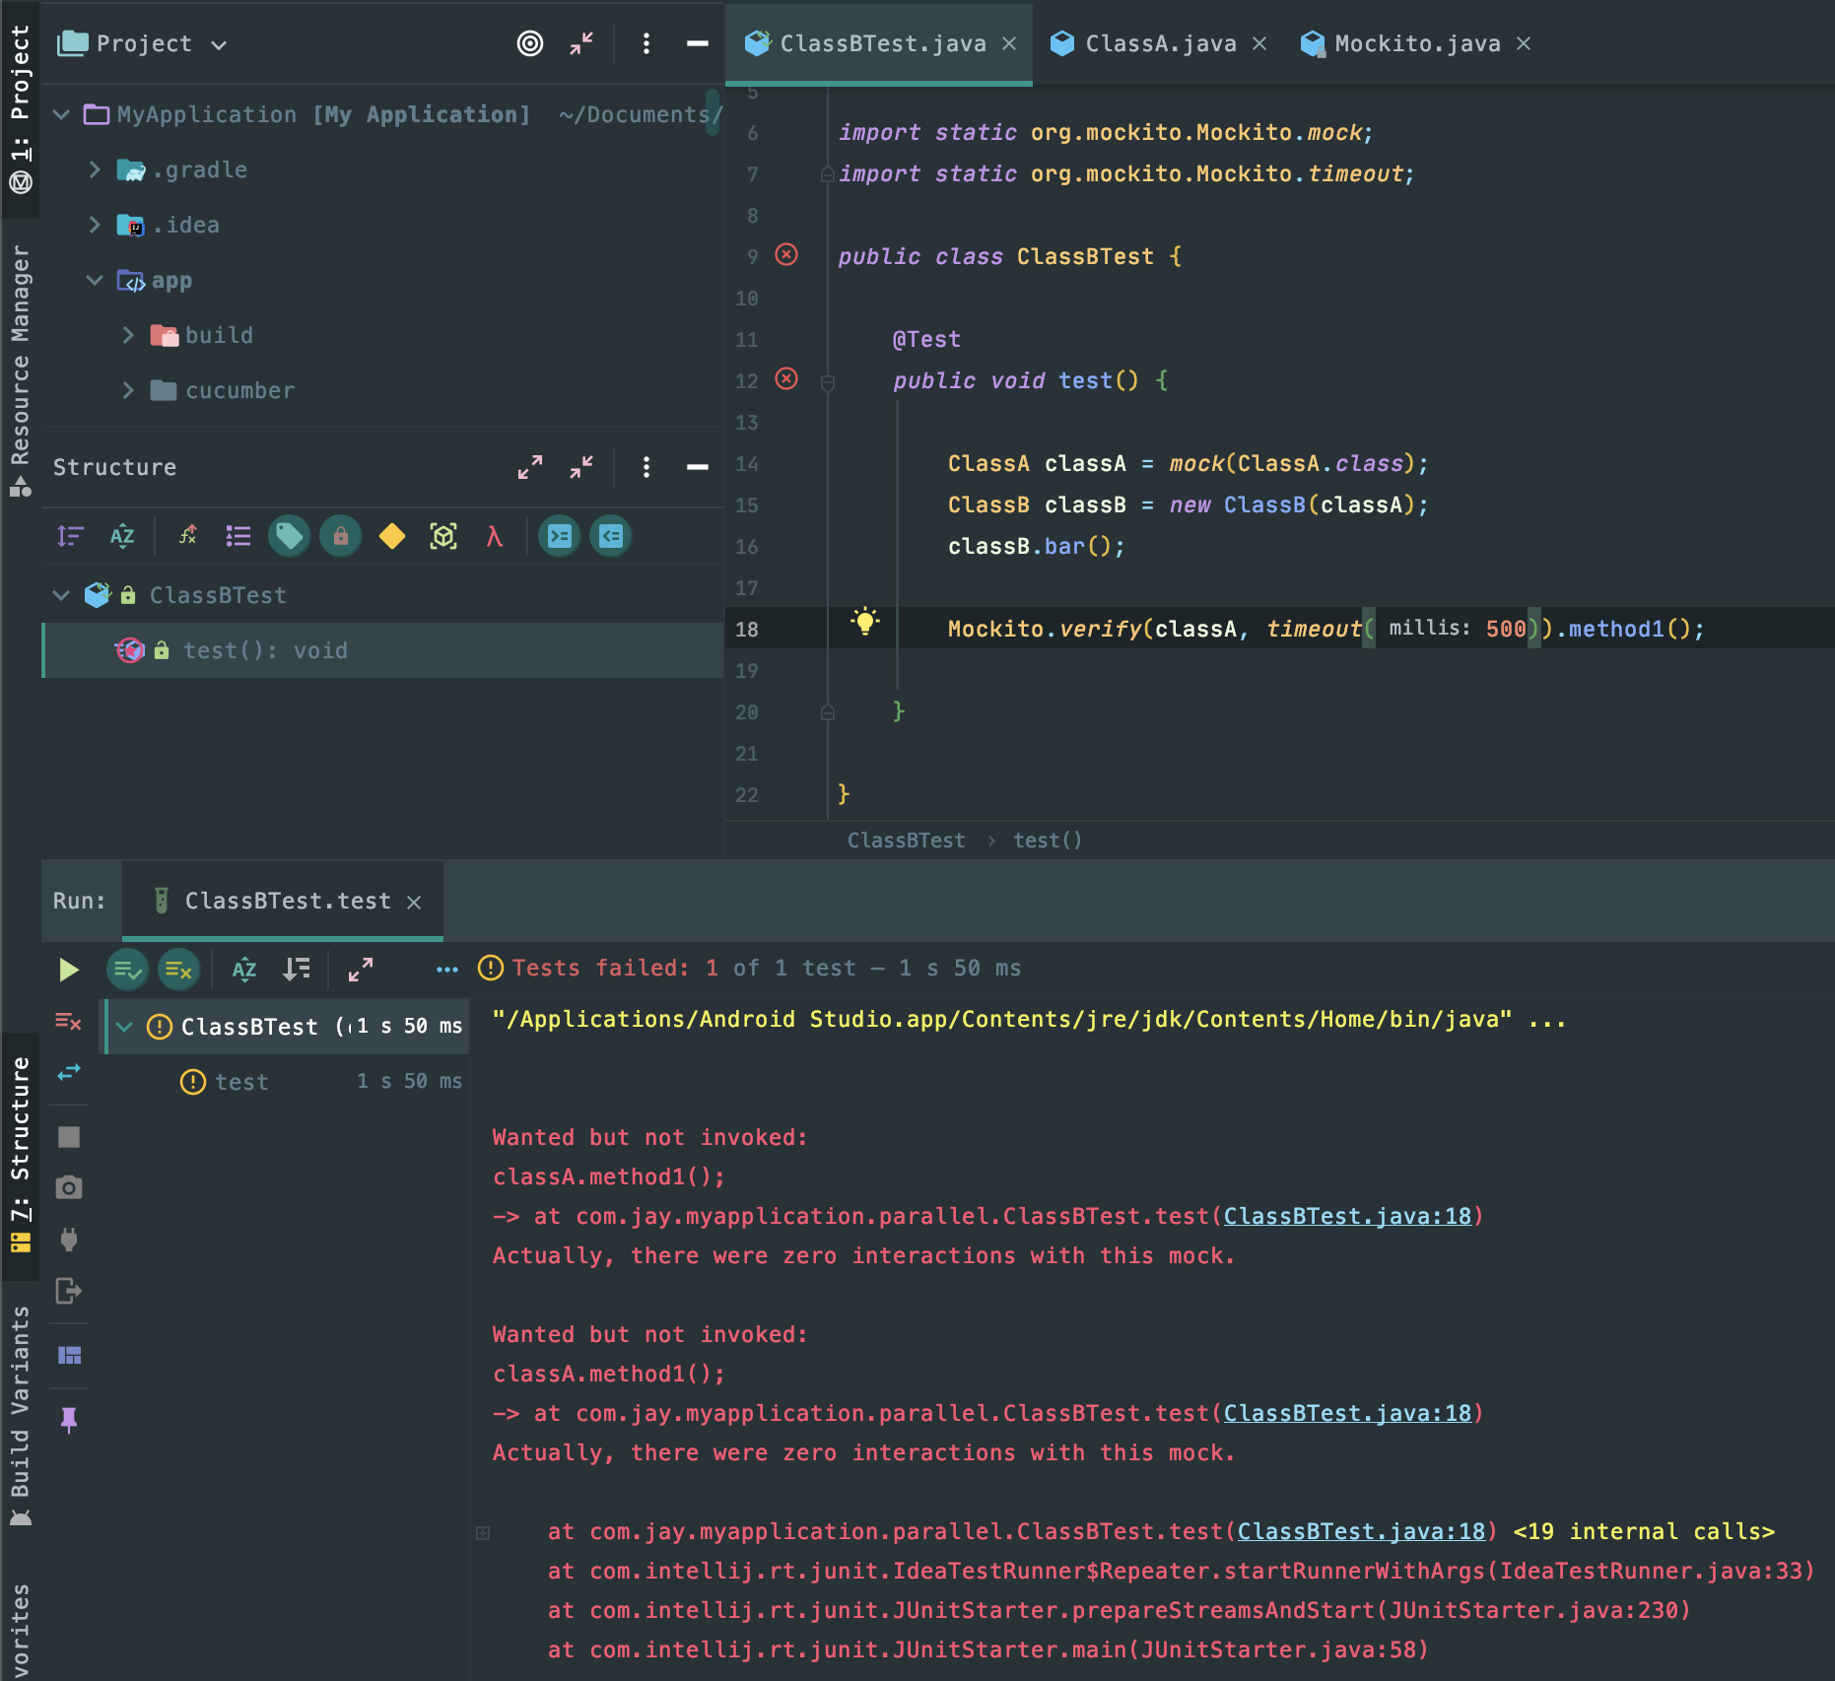
Task: Click the pin tab icon in Run panel
Action: [69, 1419]
